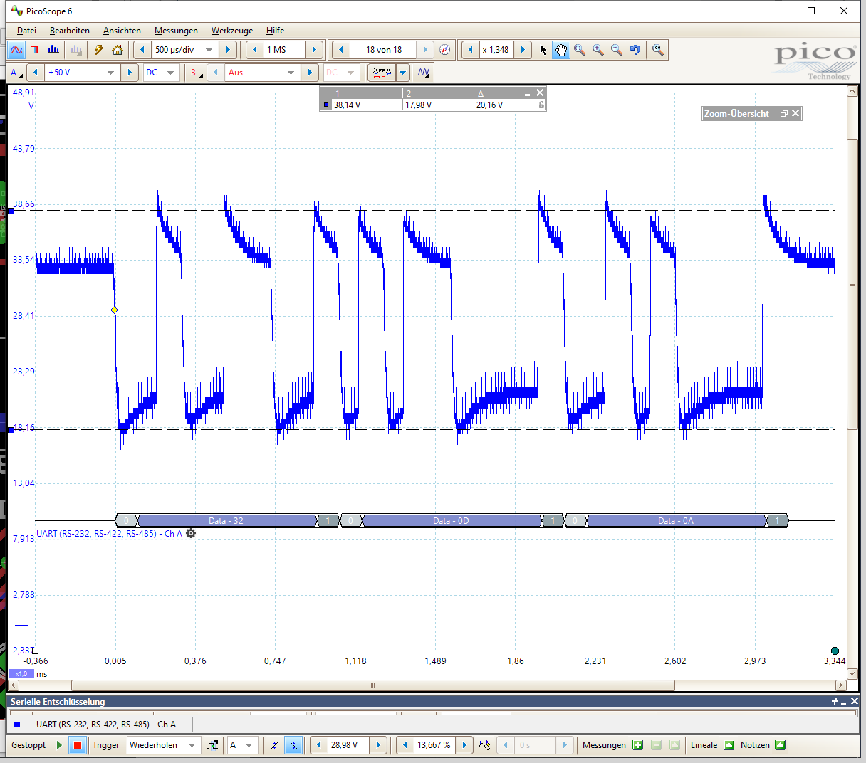The height and width of the screenshot is (763, 866).
Task: Switch to Spectrum mode icon
Action: (53, 50)
